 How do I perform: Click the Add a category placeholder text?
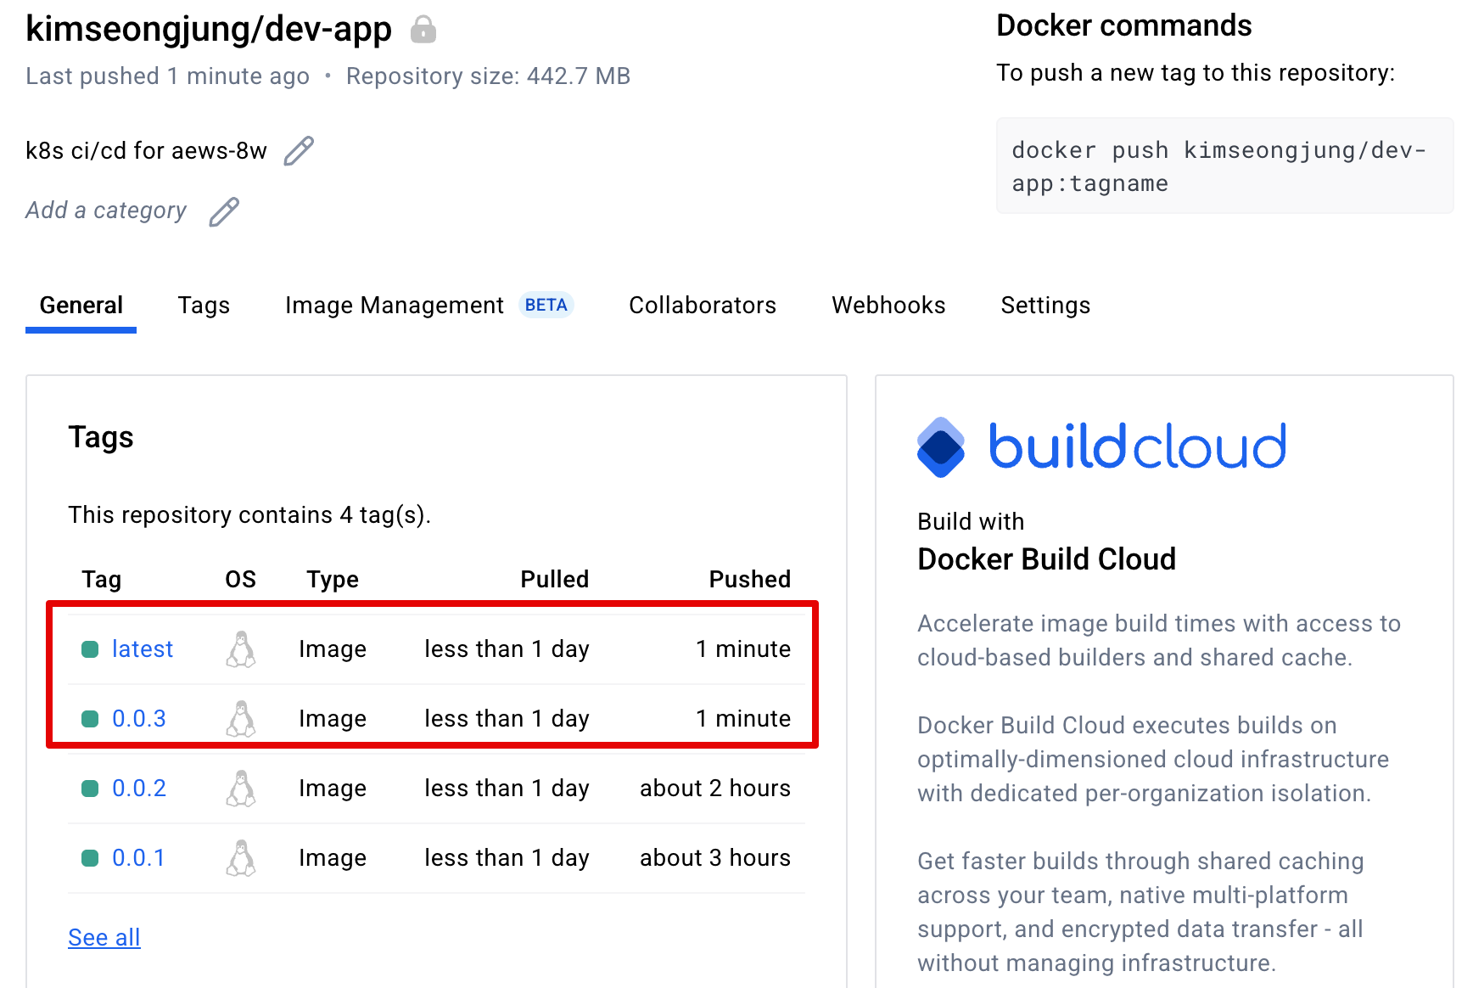click(x=106, y=211)
